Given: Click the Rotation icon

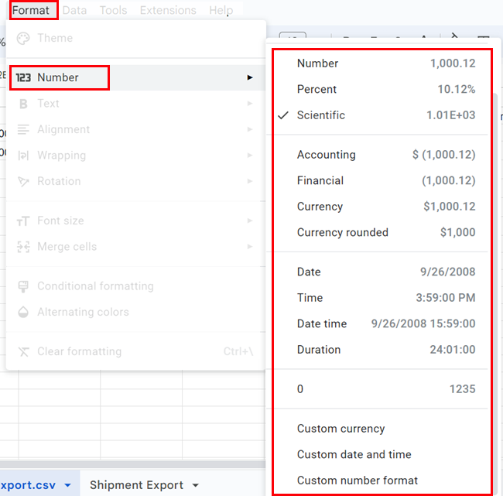Looking at the screenshot, I should pos(23,181).
